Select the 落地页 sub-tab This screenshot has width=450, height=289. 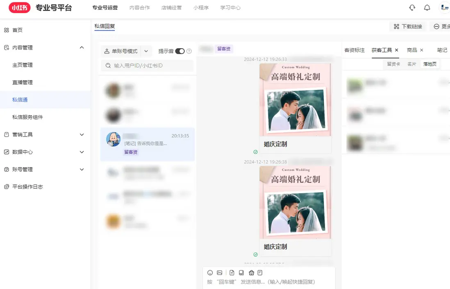430,64
